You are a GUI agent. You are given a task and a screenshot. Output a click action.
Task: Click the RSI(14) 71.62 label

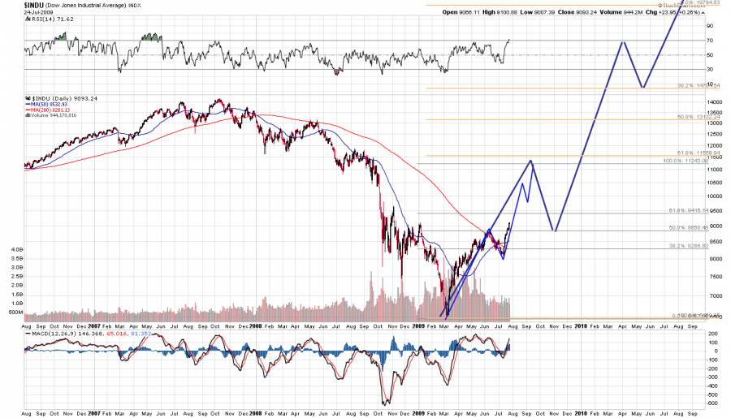[52, 19]
